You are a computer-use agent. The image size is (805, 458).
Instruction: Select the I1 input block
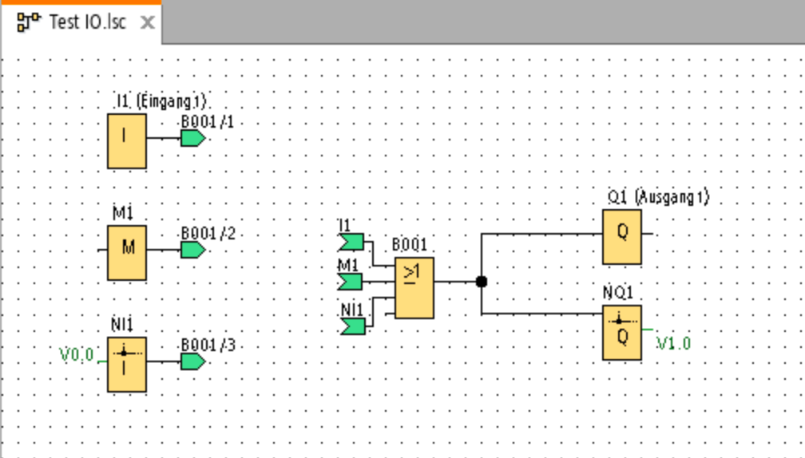tap(127, 141)
